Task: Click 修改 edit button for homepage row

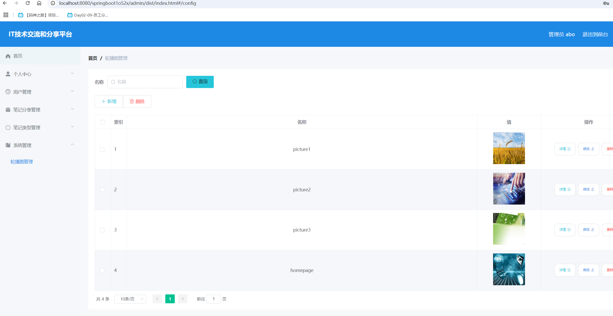Action: pyautogui.click(x=588, y=270)
